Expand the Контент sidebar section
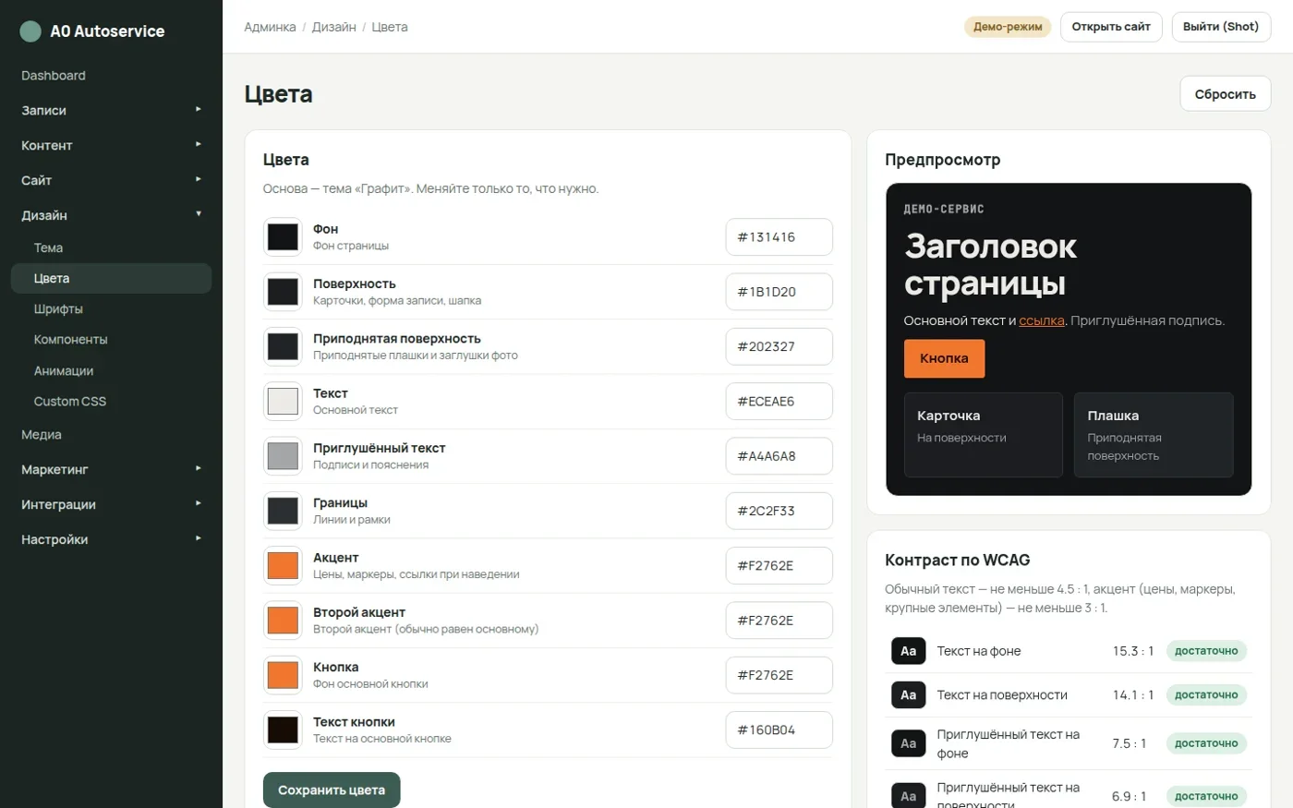Screen dimensions: 1293x808 pos(111,145)
